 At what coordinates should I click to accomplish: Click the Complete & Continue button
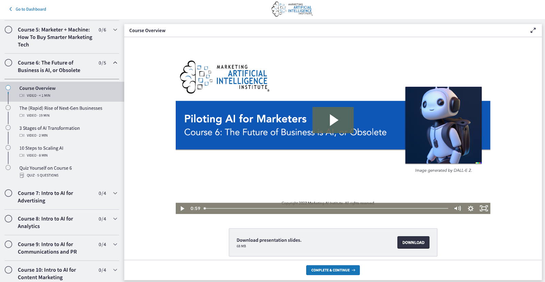click(333, 270)
